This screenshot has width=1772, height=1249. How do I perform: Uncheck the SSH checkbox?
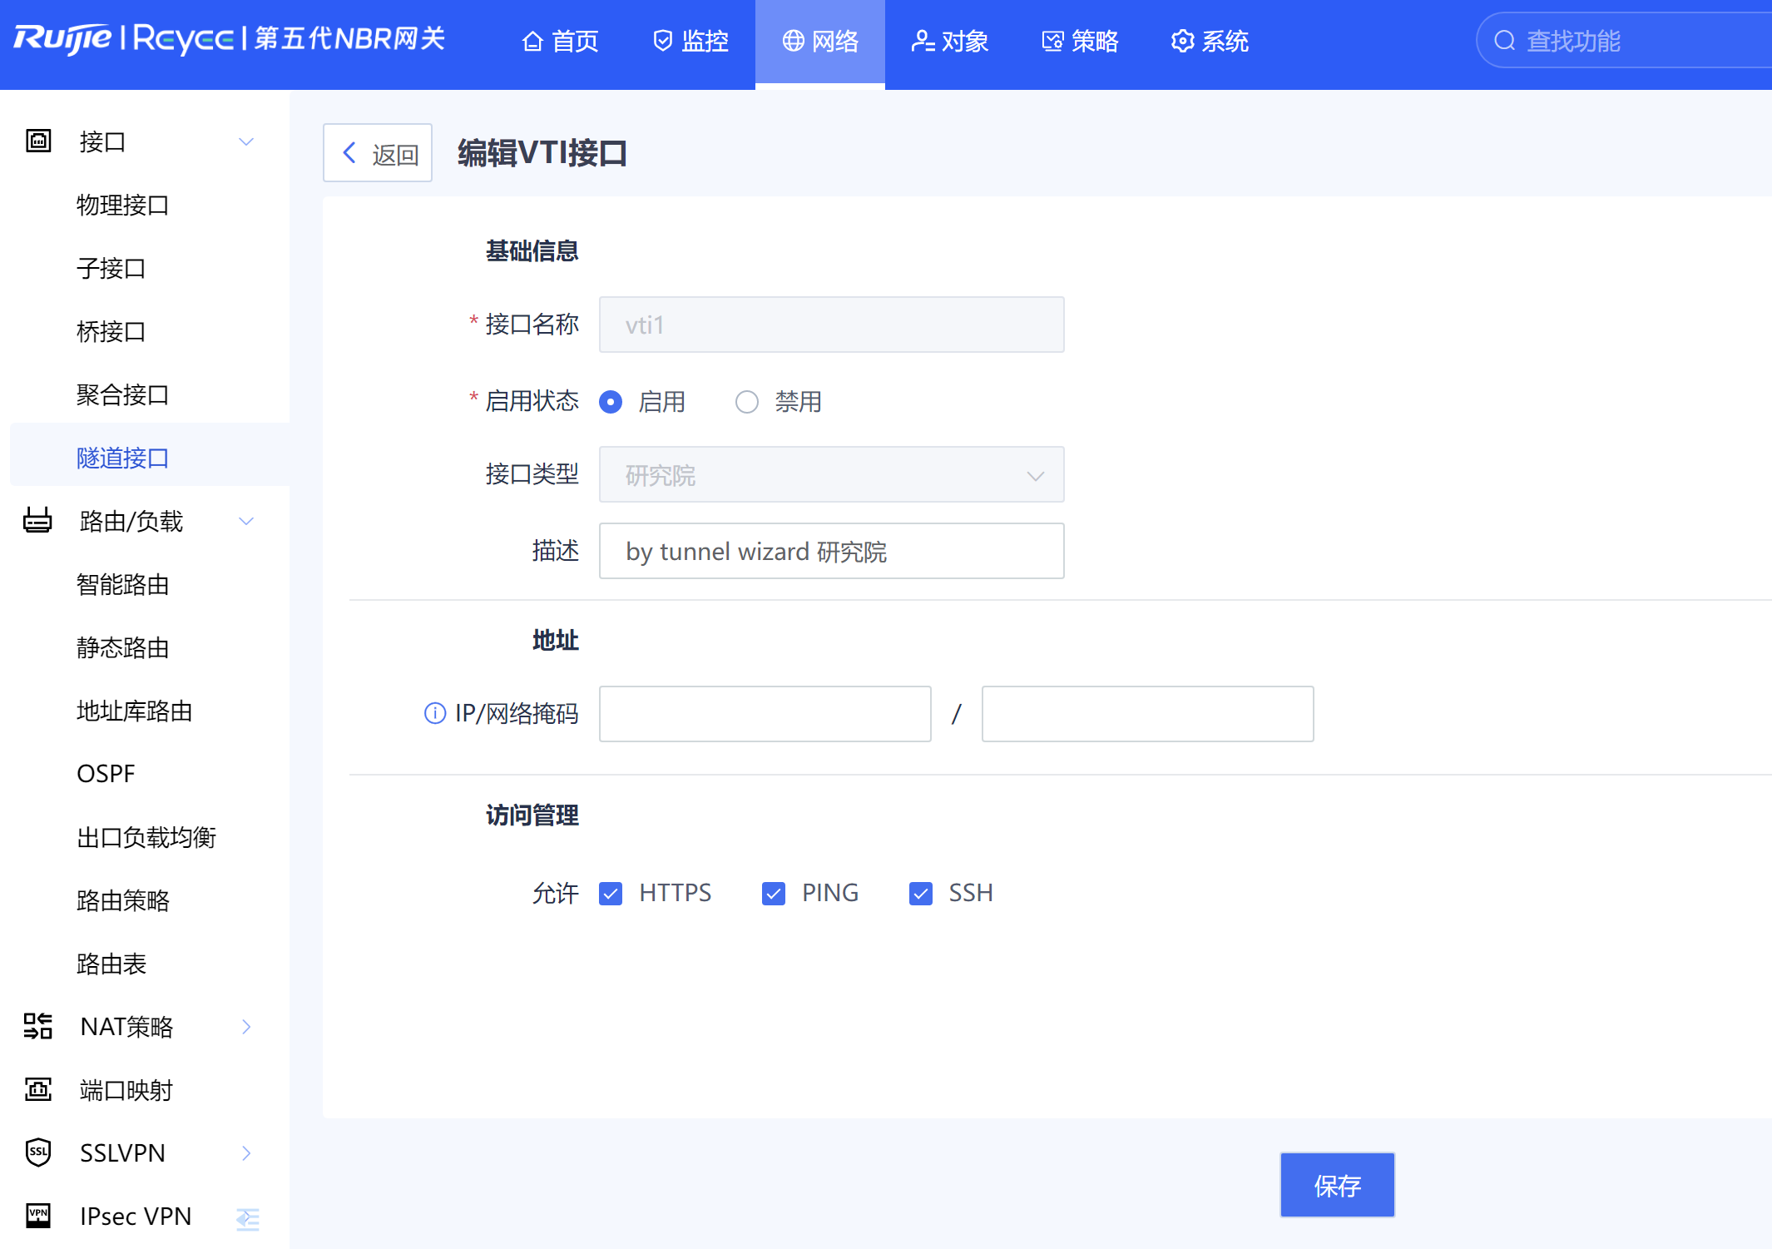pyautogui.click(x=920, y=893)
